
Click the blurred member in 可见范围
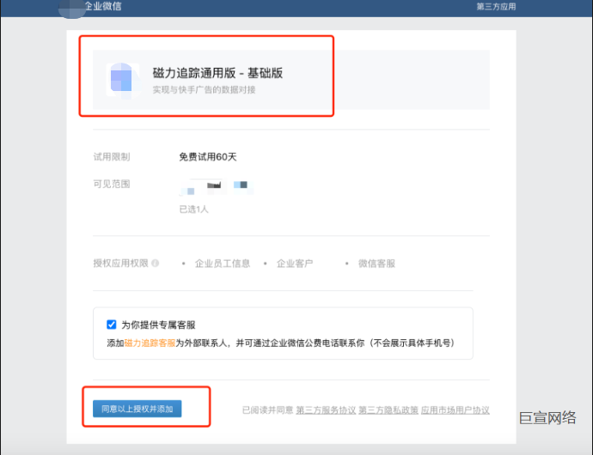(x=217, y=186)
